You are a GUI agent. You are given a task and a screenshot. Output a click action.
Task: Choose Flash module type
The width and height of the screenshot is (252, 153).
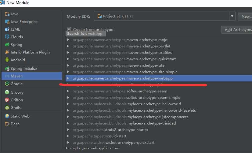[x=32, y=124]
